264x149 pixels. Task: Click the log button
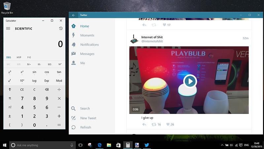click(x=34, y=81)
